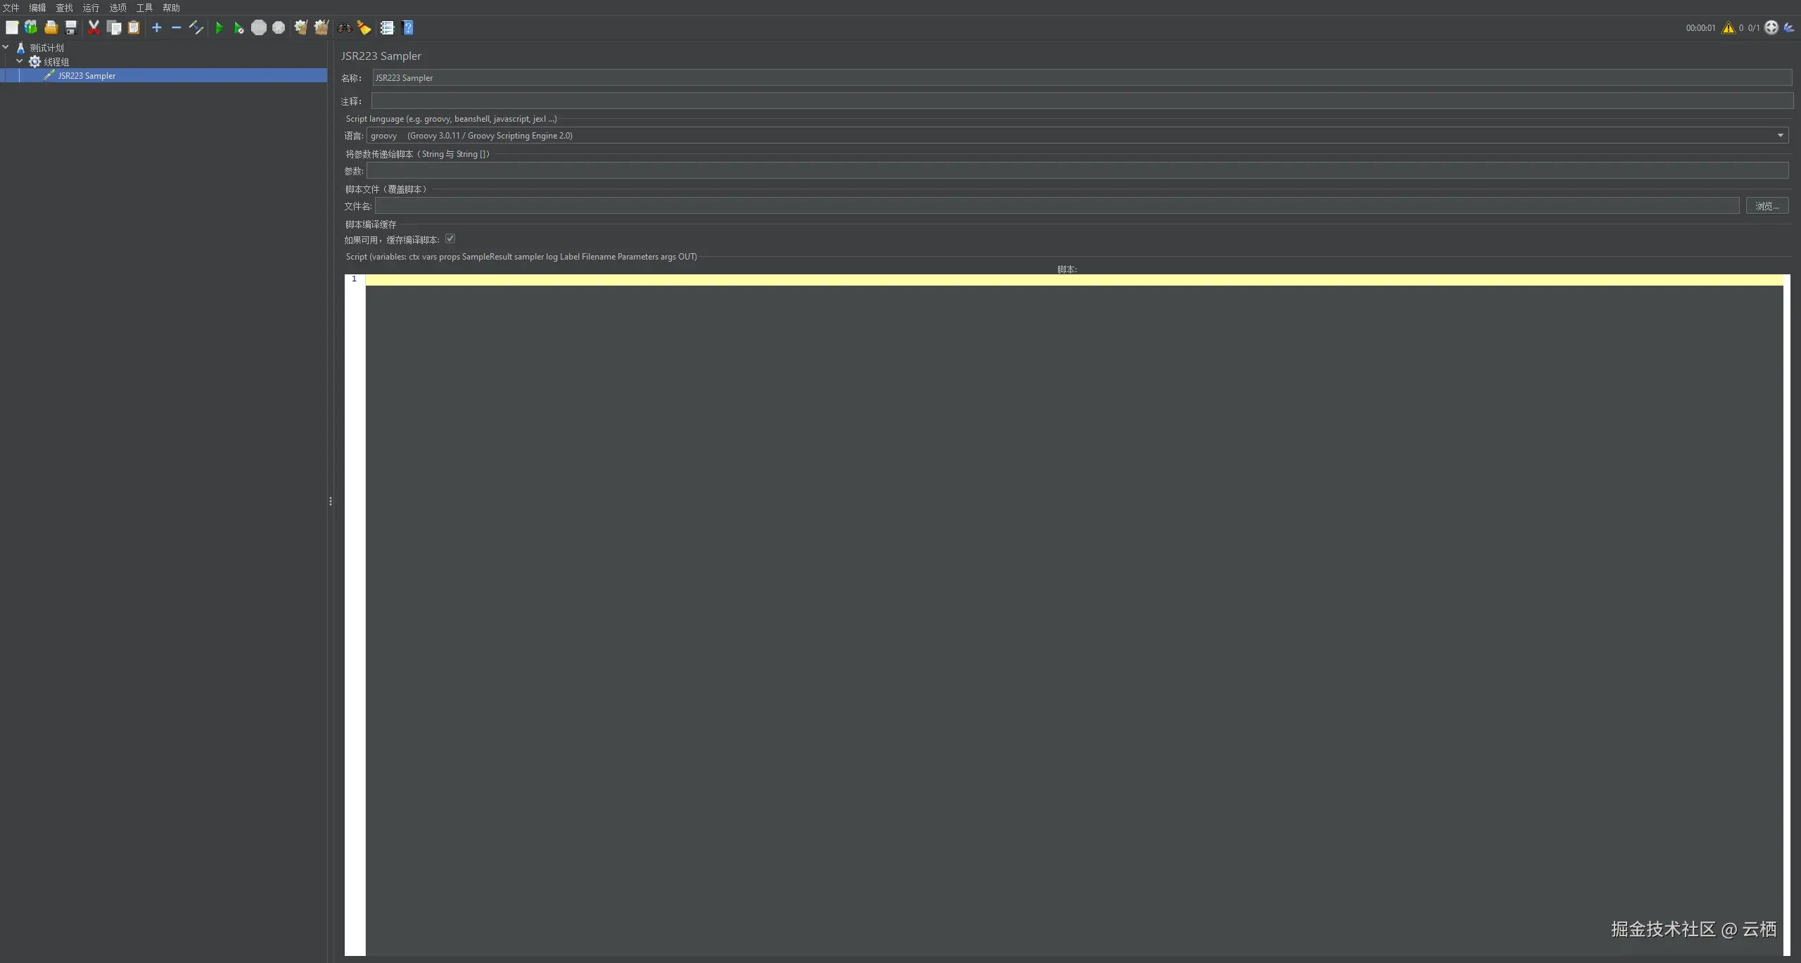Collapse the 线程组 tree node
This screenshot has width=1801, height=963.
click(20, 62)
